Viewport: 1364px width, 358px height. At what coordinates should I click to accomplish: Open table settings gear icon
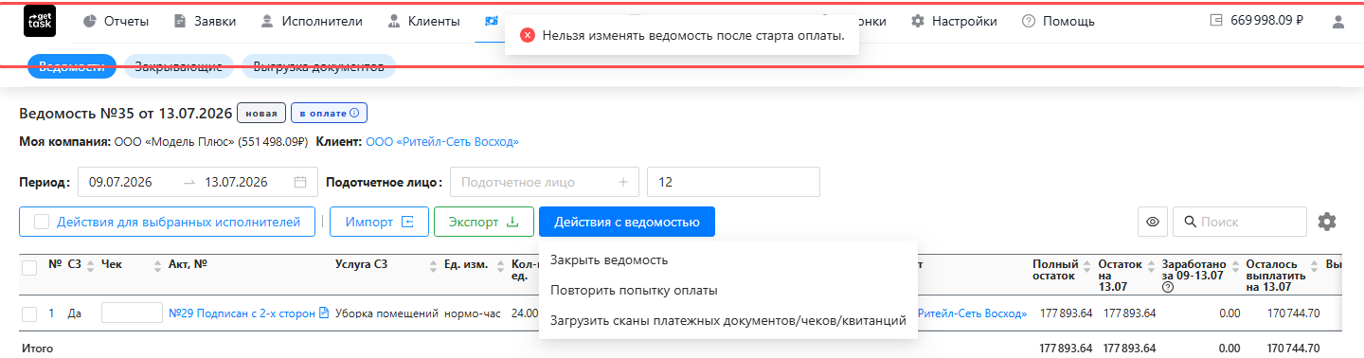click(x=1327, y=222)
